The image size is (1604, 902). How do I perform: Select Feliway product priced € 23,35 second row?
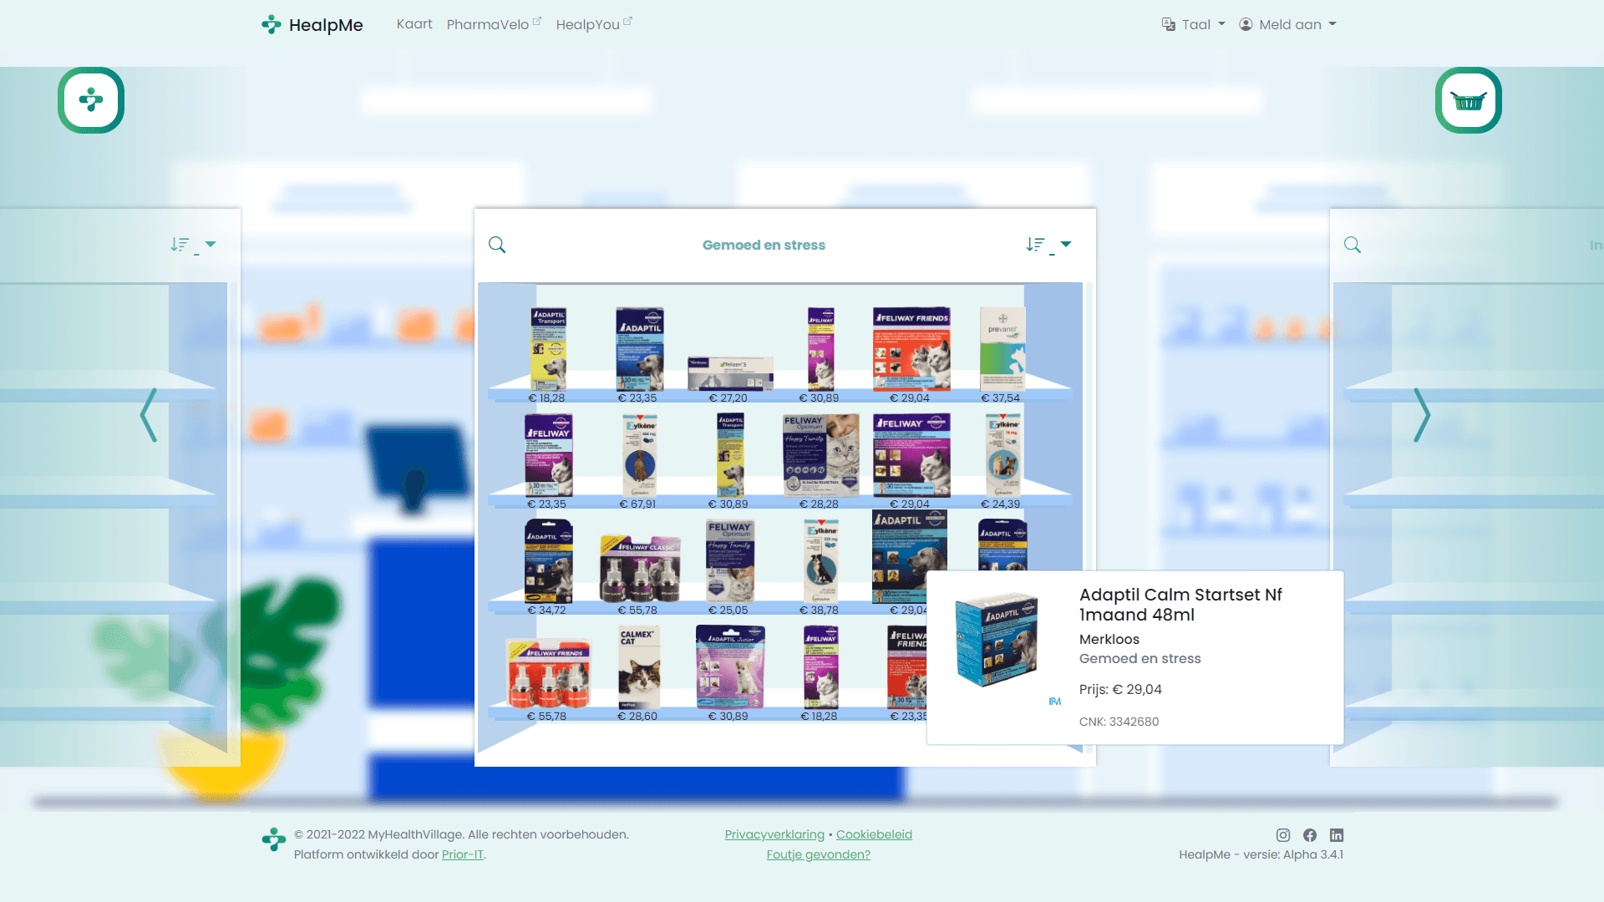pyautogui.click(x=548, y=455)
